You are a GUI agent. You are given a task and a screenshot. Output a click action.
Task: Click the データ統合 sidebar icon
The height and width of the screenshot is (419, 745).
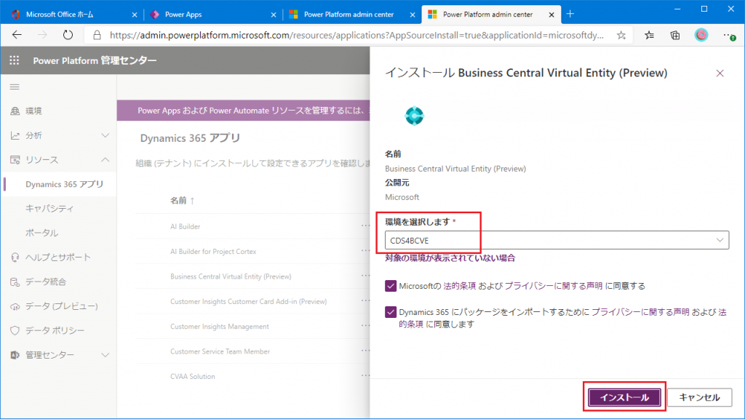(15, 282)
